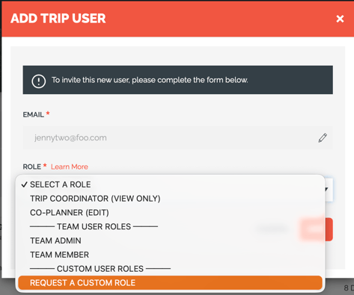Viewport: 354px width, 295px height.
Task: Click the pencil icon to edit email
Action: point(323,137)
